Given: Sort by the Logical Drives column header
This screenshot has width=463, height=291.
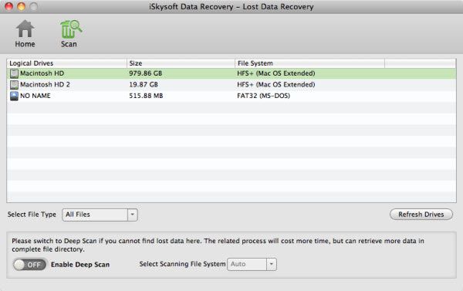Looking at the screenshot, I should click(66, 63).
